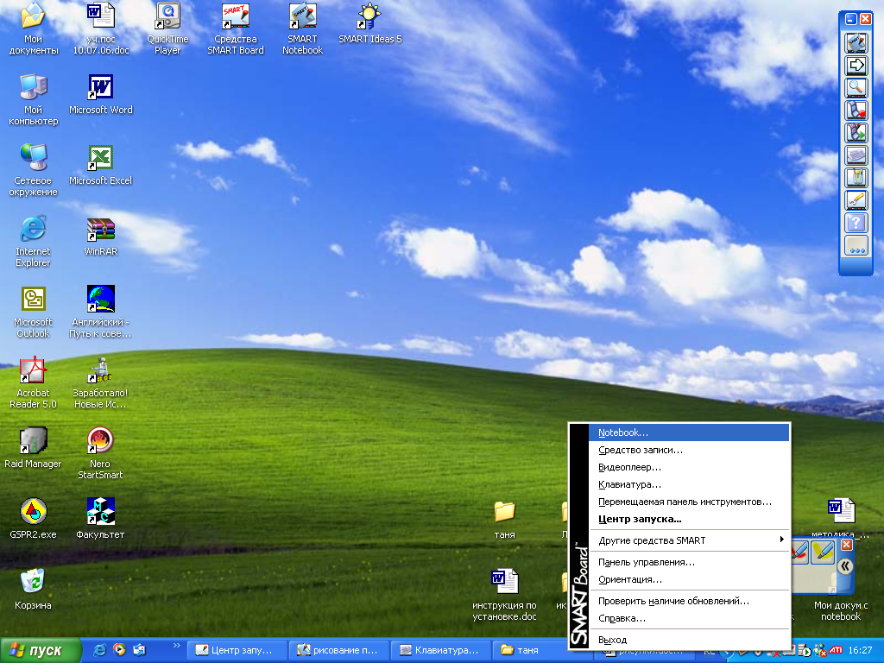Click the ATI icon in the system tray
The height and width of the screenshot is (663, 884).
(836, 650)
